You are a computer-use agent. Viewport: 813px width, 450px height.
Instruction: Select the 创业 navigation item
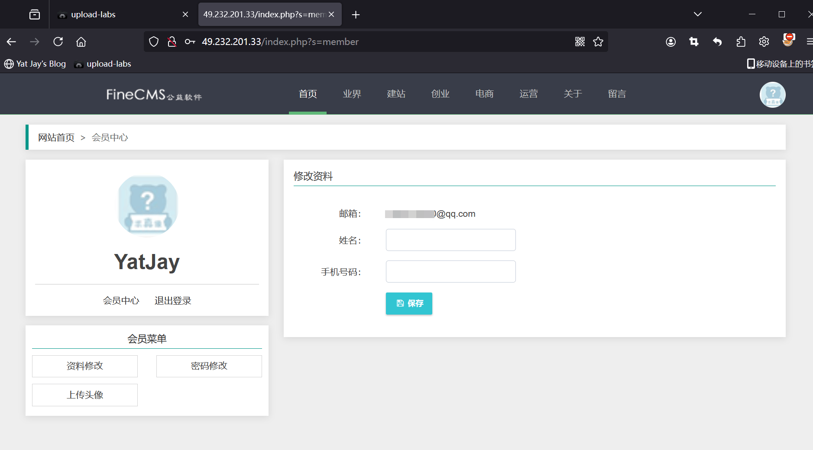tap(441, 94)
